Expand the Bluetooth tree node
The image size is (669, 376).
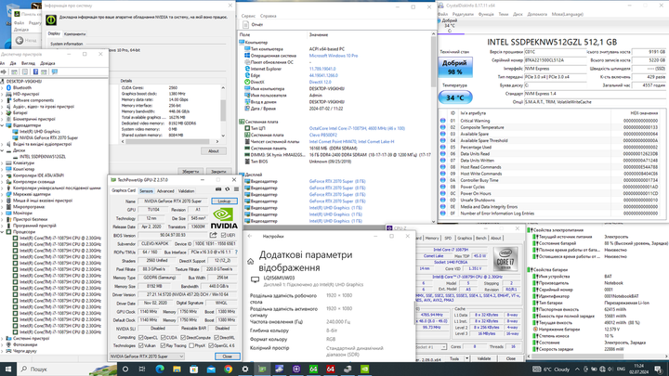(3, 88)
